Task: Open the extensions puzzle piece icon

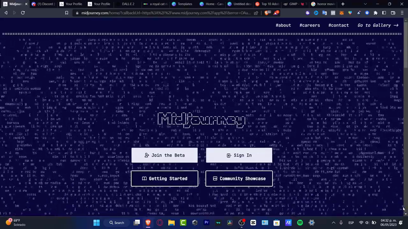Action: (375, 13)
